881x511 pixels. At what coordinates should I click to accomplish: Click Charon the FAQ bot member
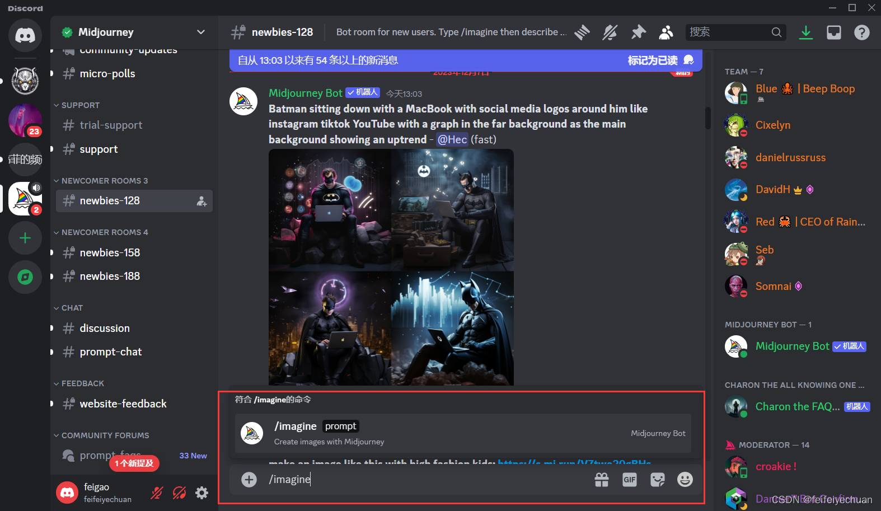pyautogui.click(x=797, y=407)
